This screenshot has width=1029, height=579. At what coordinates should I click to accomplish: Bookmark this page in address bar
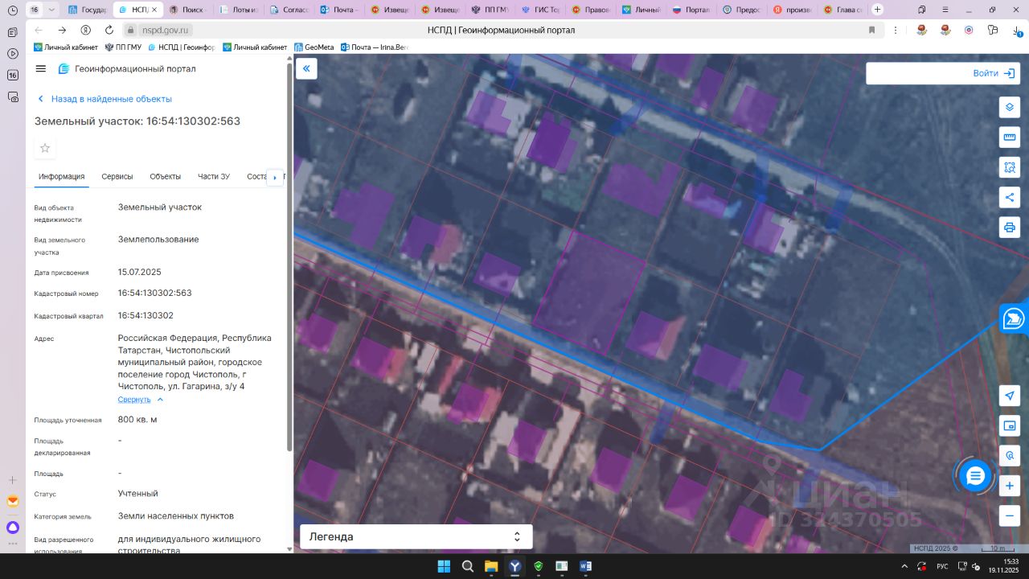(871, 30)
